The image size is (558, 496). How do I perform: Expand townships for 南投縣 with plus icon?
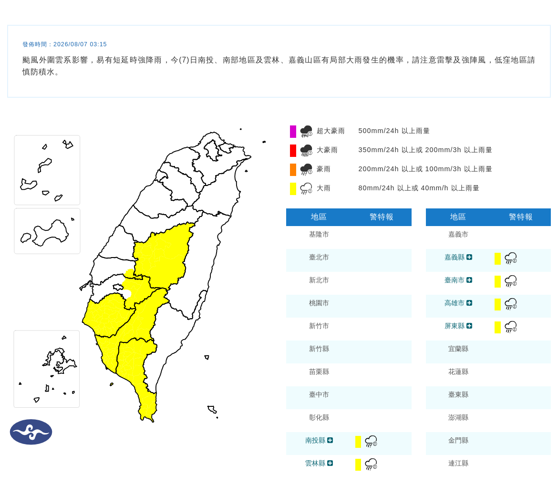point(330,441)
